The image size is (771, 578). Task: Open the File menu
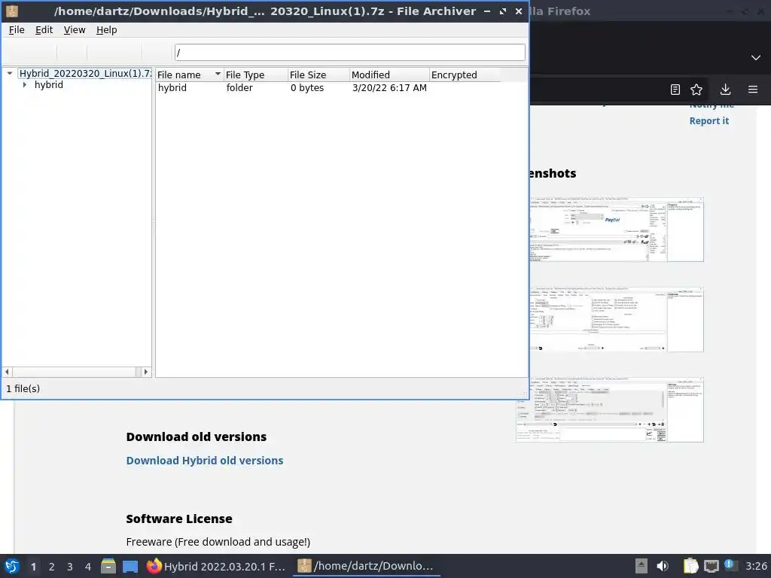click(17, 30)
